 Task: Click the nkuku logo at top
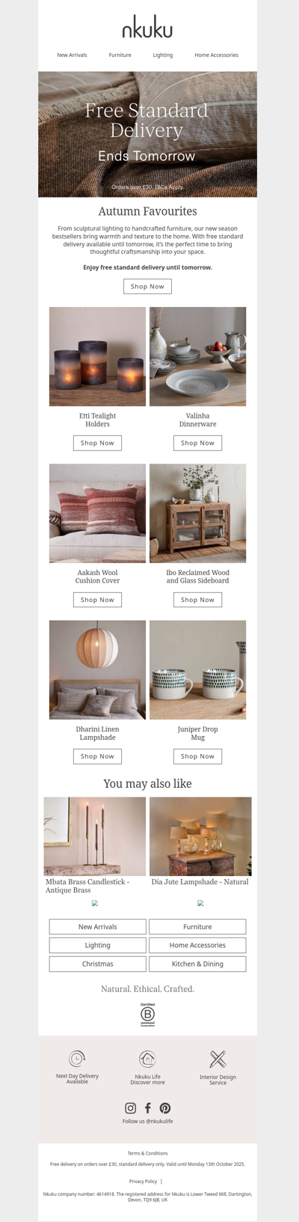coord(147,29)
